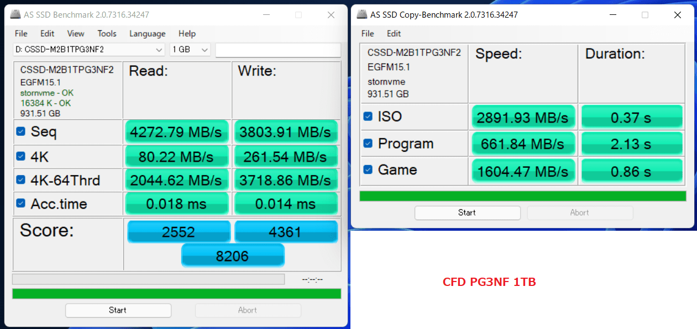Click 4K-64Thrd write result 3718.86 MB/s
Viewport: 697px width, 329px height.
pyautogui.click(x=286, y=180)
